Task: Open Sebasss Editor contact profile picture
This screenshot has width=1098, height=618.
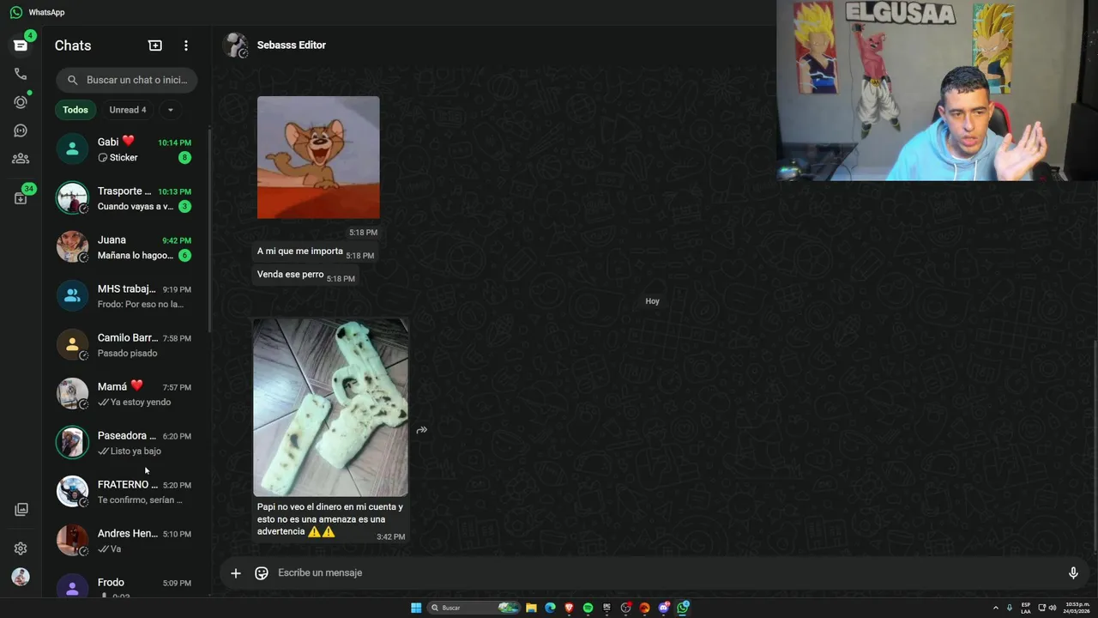Action: [236, 45]
